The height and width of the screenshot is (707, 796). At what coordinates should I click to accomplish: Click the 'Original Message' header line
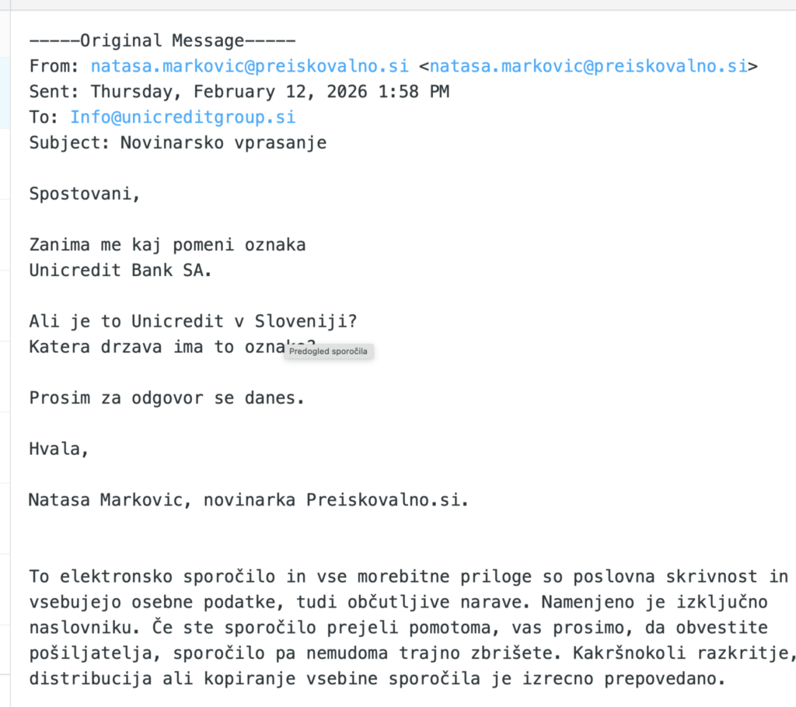pos(162,40)
